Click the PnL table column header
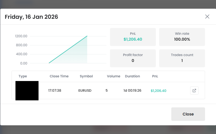Viewport: 216px width, 134px height. click(155, 76)
